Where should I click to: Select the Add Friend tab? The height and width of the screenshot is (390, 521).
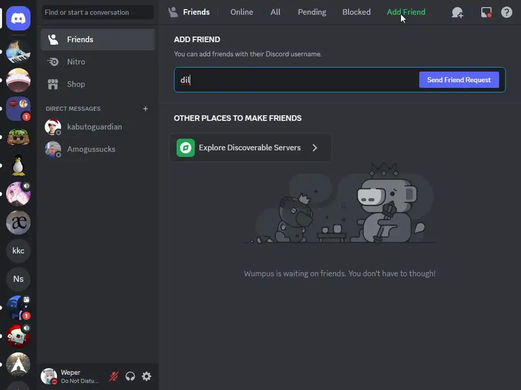click(x=406, y=12)
